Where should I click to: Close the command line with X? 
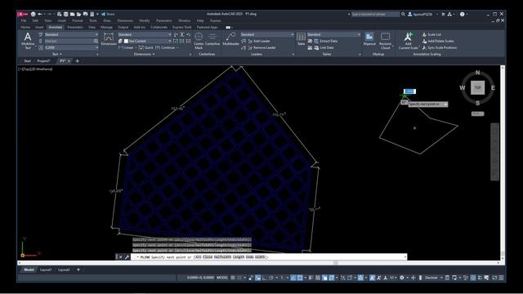tap(120, 257)
